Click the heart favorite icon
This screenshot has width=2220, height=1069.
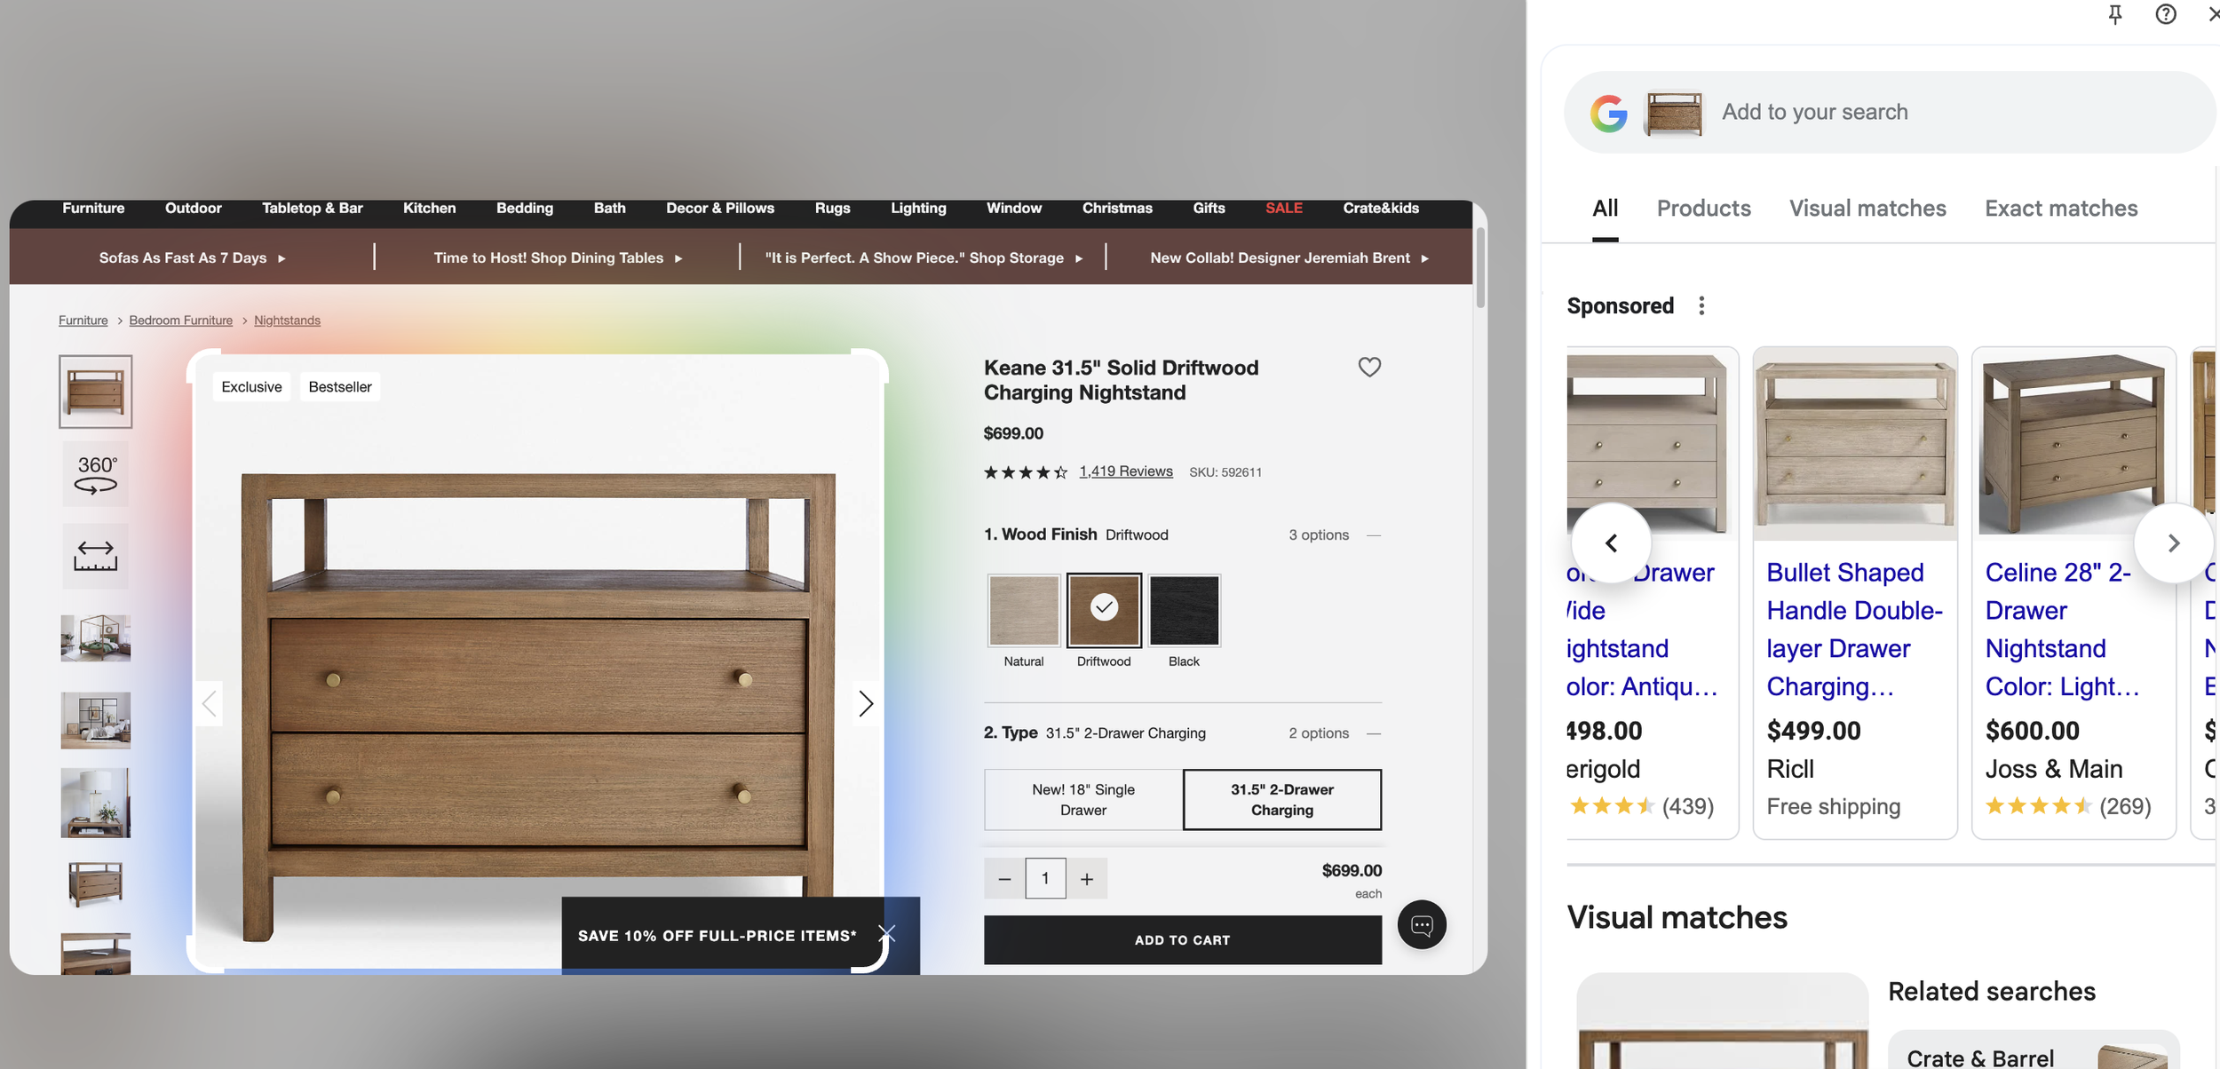1368,367
